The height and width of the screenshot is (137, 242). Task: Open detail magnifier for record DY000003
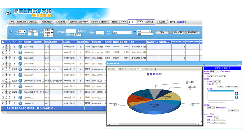point(20,58)
